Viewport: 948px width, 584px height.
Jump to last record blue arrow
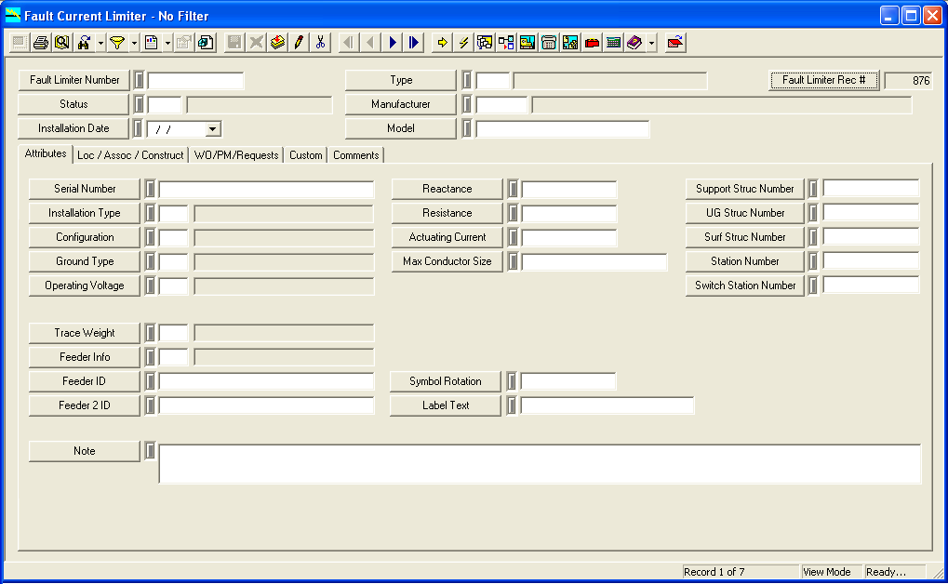pyautogui.click(x=414, y=43)
